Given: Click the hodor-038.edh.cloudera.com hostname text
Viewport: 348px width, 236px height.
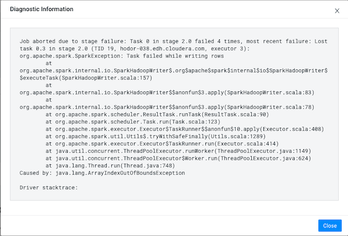Looking at the screenshot, I should (x=164, y=49).
